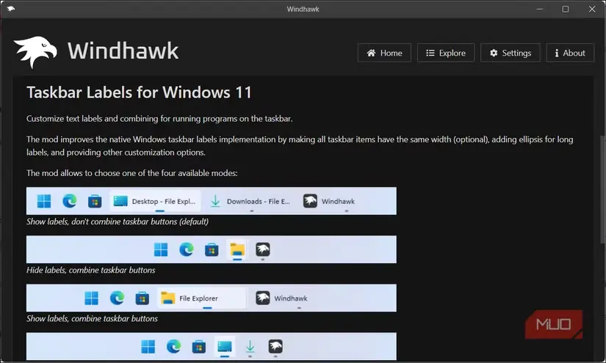Click the downloads arrow icon in fourth preview
The image size is (606, 363).
coord(250,346)
